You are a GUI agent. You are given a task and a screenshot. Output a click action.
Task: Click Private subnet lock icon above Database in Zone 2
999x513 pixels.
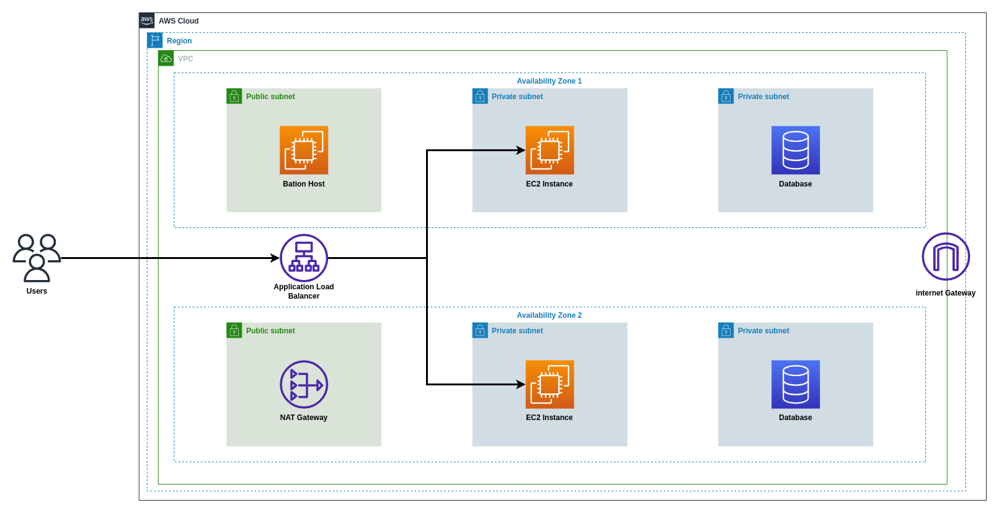(x=726, y=330)
